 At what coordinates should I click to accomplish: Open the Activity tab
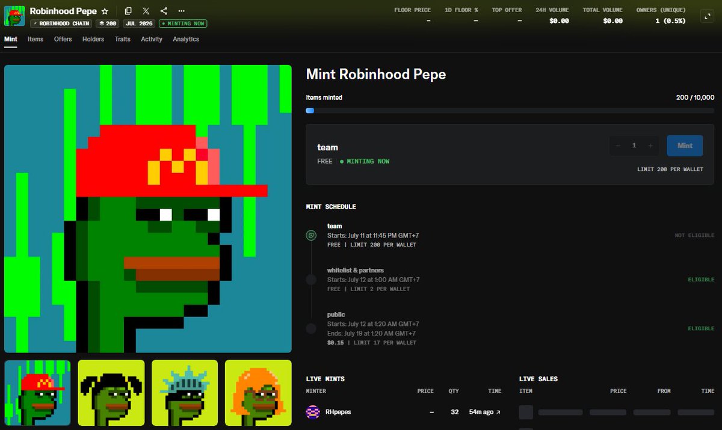152,39
